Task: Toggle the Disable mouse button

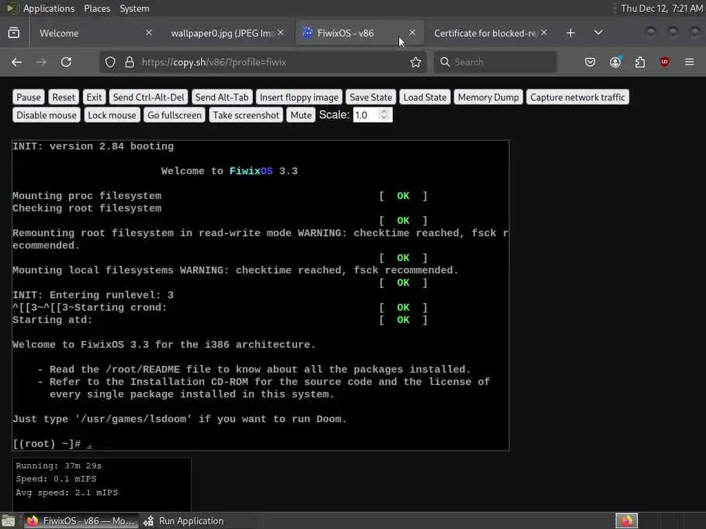Action: tap(46, 115)
